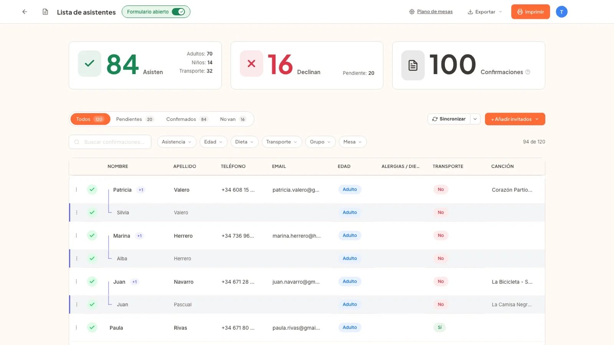Image resolution: width=614 pixels, height=345 pixels.
Task: Open the three-dot menu for Patricia Valero
Action: click(76, 189)
